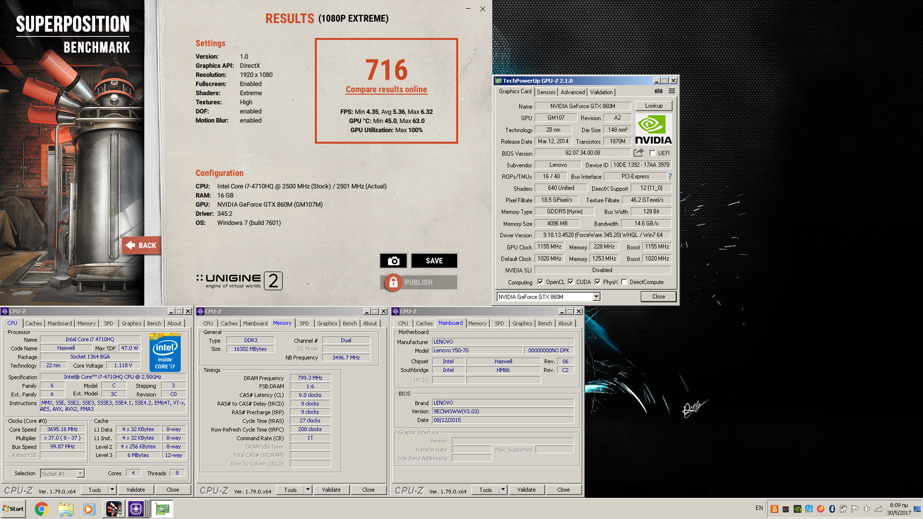Viewport: 923px width, 519px height.
Task: Open the Bluetooth tray icon
Action: tap(832, 509)
